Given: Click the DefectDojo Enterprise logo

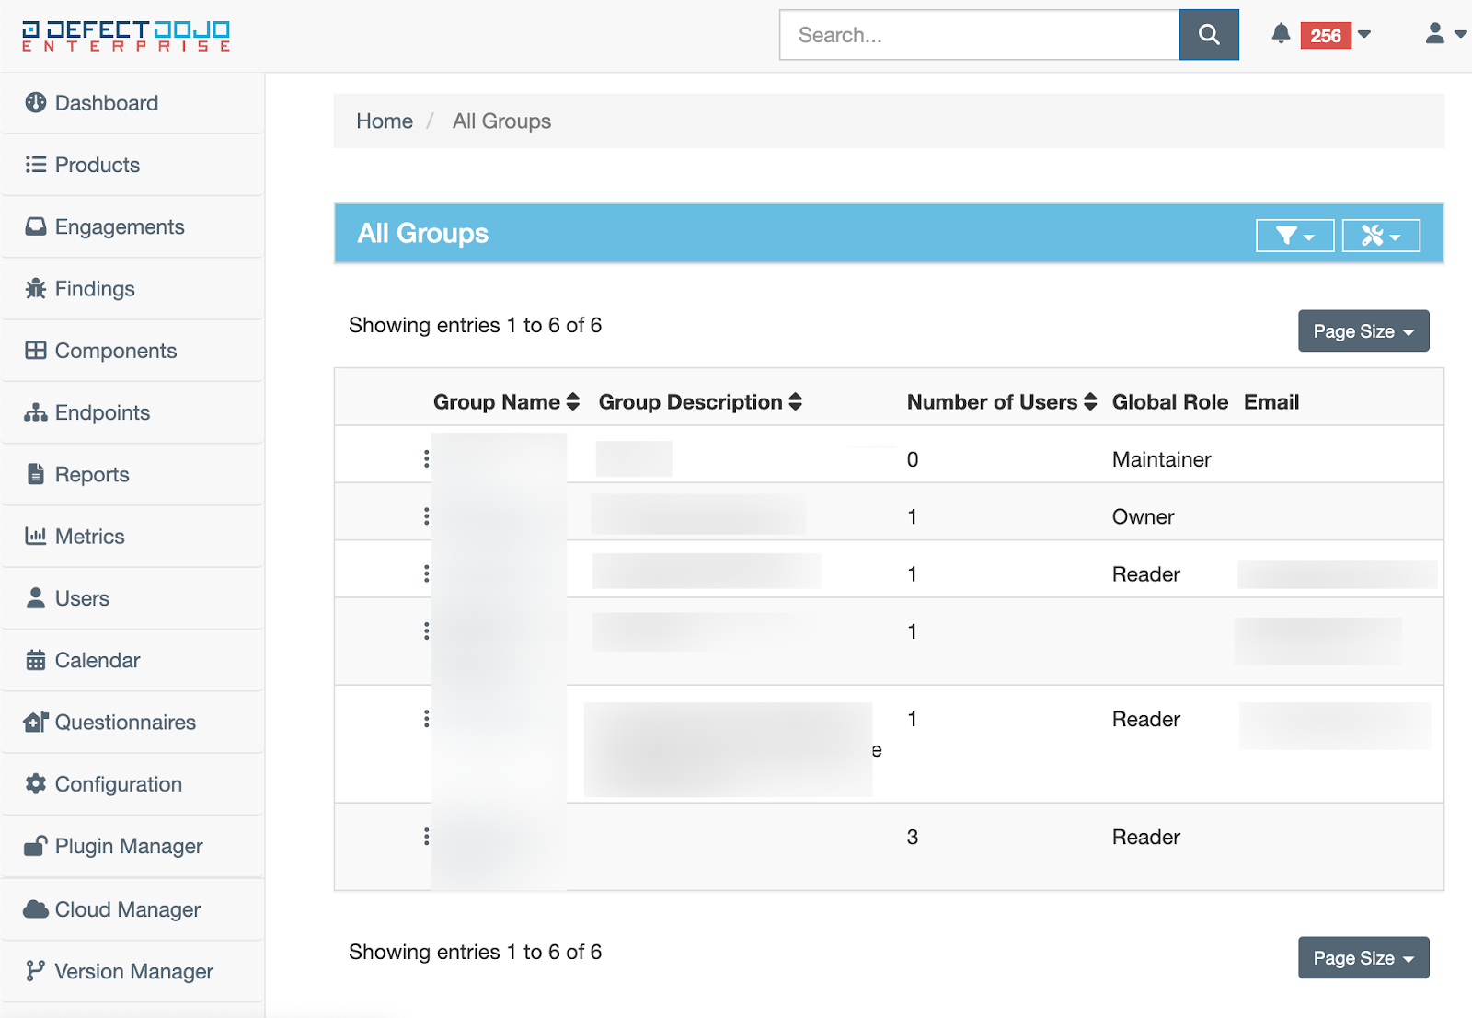Looking at the screenshot, I should tap(126, 36).
